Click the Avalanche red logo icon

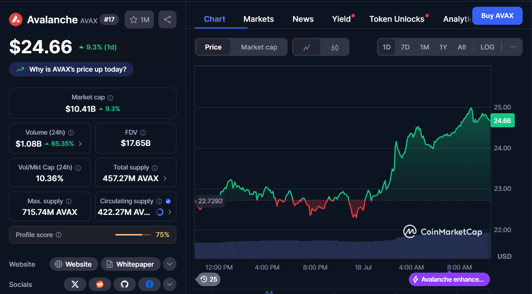(x=16, y=19)
